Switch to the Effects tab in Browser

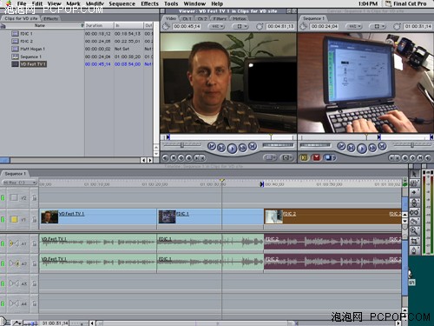point(50,18)
